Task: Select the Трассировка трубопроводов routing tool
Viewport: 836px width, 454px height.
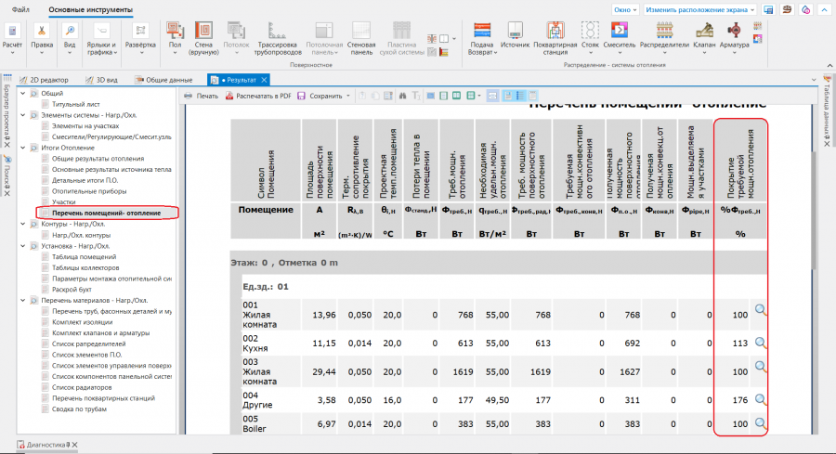Action: (x=276, y=30)
